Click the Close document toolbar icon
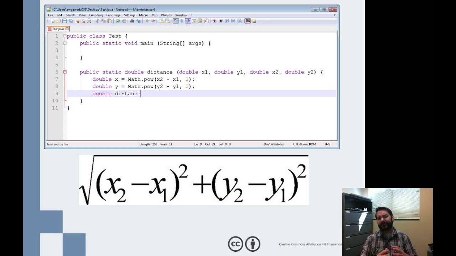 click(x=77, y=21)
